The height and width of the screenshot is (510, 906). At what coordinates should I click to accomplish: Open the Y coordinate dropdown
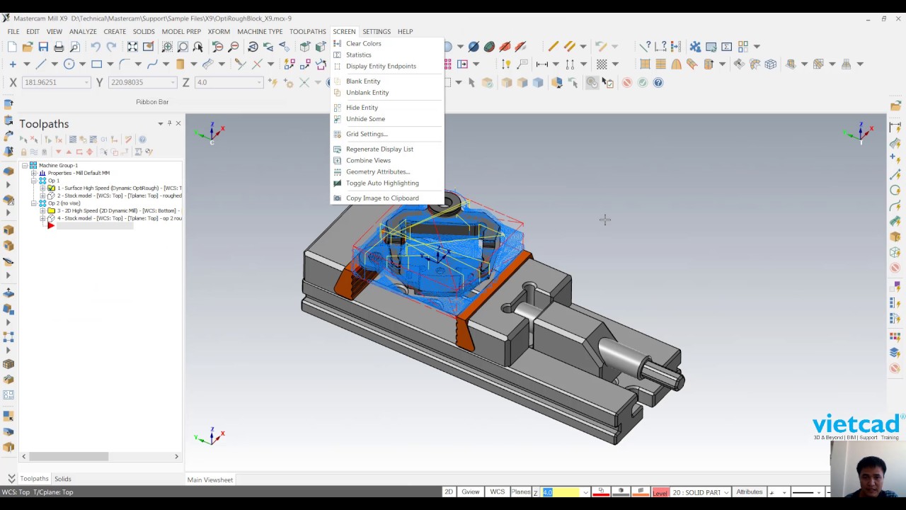pos(172,82)
